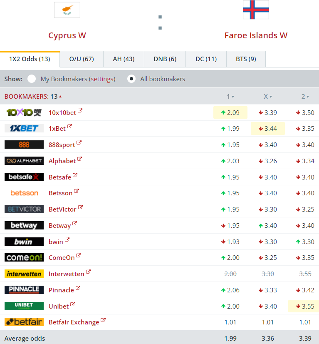Viewport: 319px width, 344px height.
Task: Click external link icon next to 888sport
Action: (79, 142)
